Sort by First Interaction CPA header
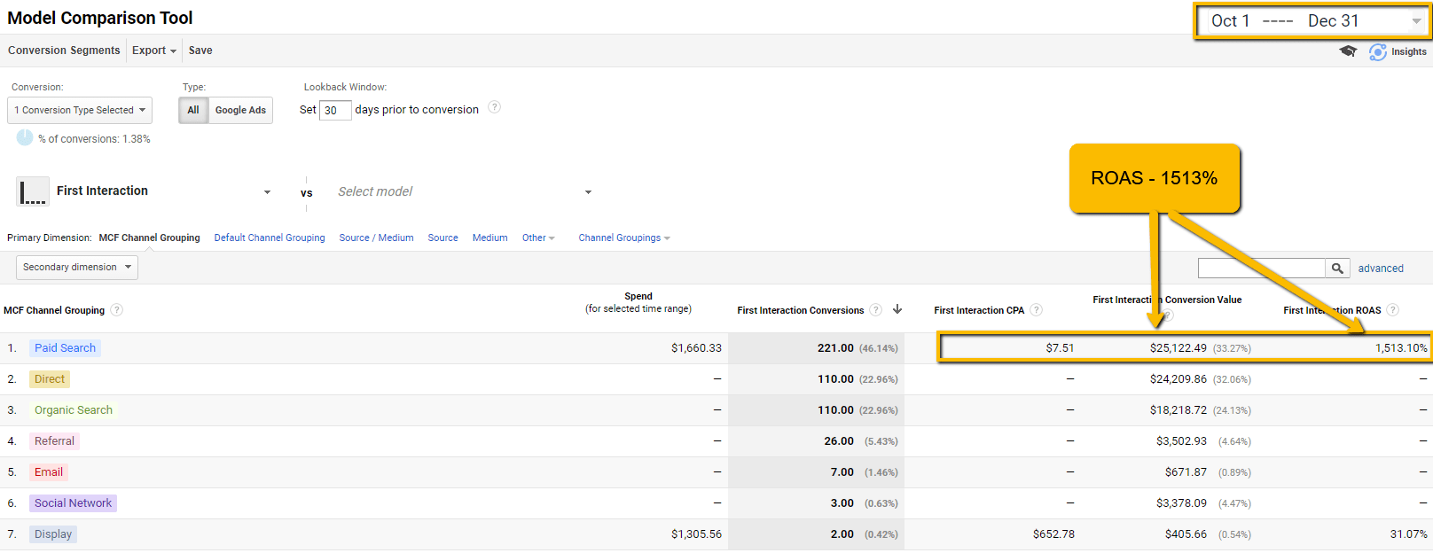This screenshot has height=553, width=1433. point(979,310)
